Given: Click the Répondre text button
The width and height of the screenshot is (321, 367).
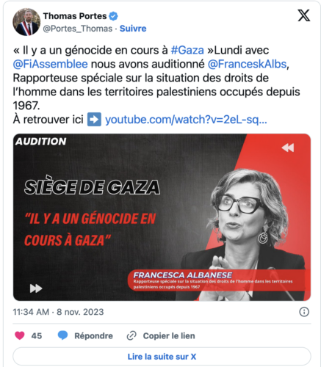Looking at the screenshot, I should click(93, 335).
